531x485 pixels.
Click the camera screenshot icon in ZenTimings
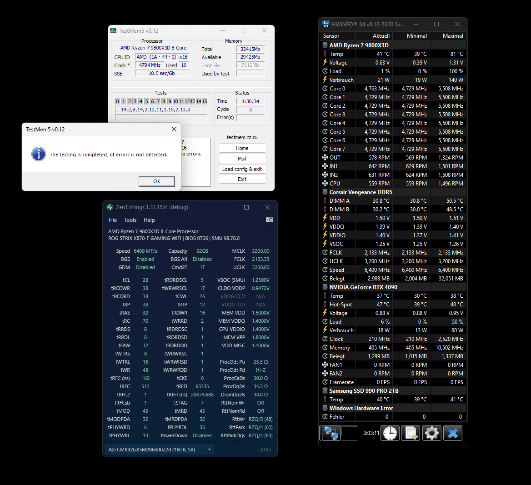point(270,220)
